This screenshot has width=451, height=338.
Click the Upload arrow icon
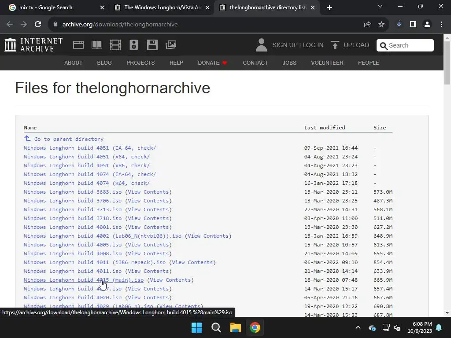click(335, 45)
